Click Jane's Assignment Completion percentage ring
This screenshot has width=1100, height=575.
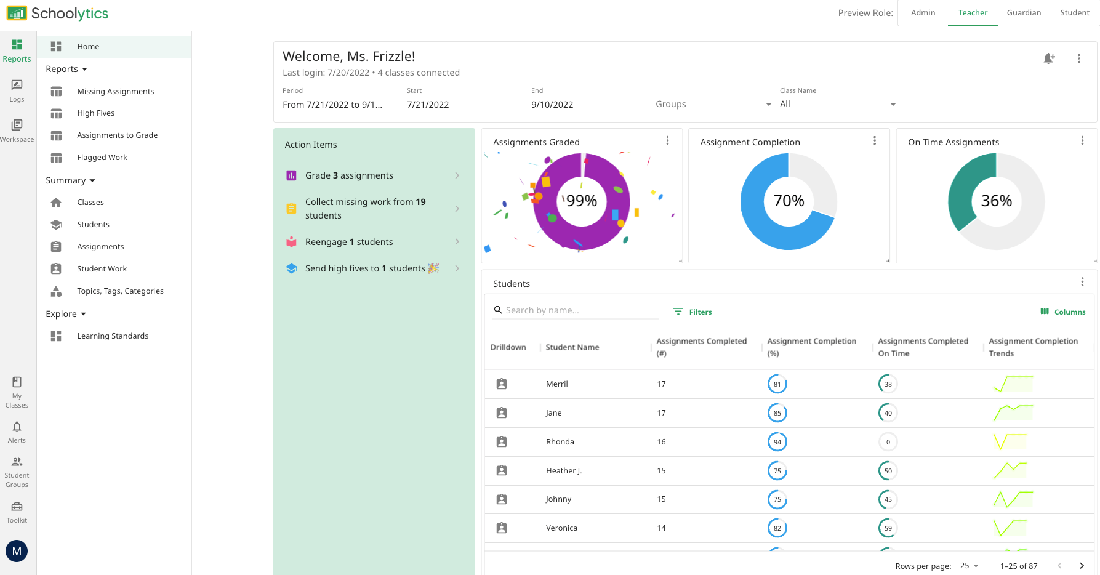click(777, 412)
